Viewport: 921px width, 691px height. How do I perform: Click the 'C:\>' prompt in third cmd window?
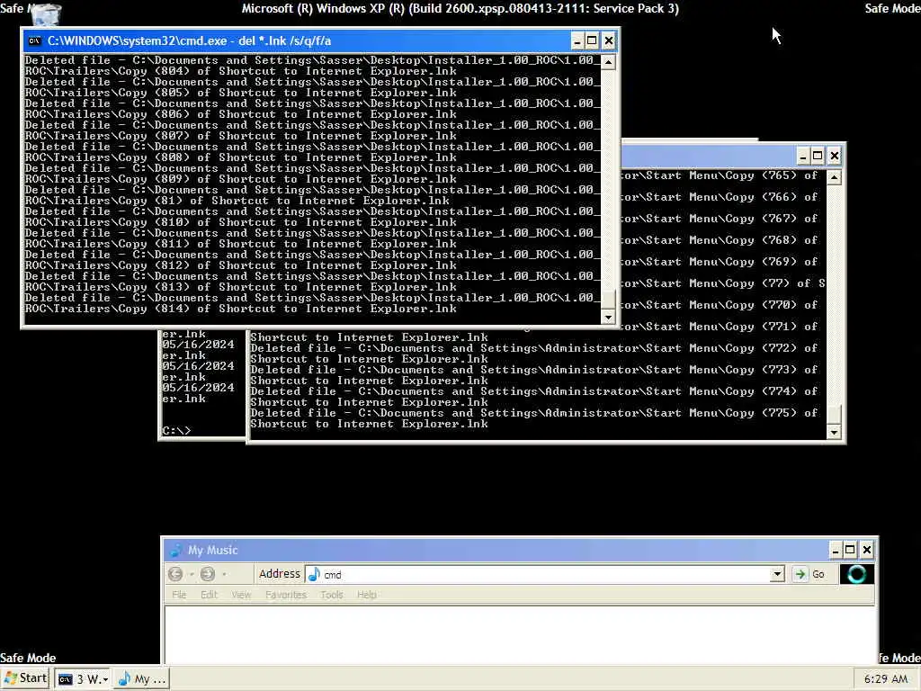177,431
